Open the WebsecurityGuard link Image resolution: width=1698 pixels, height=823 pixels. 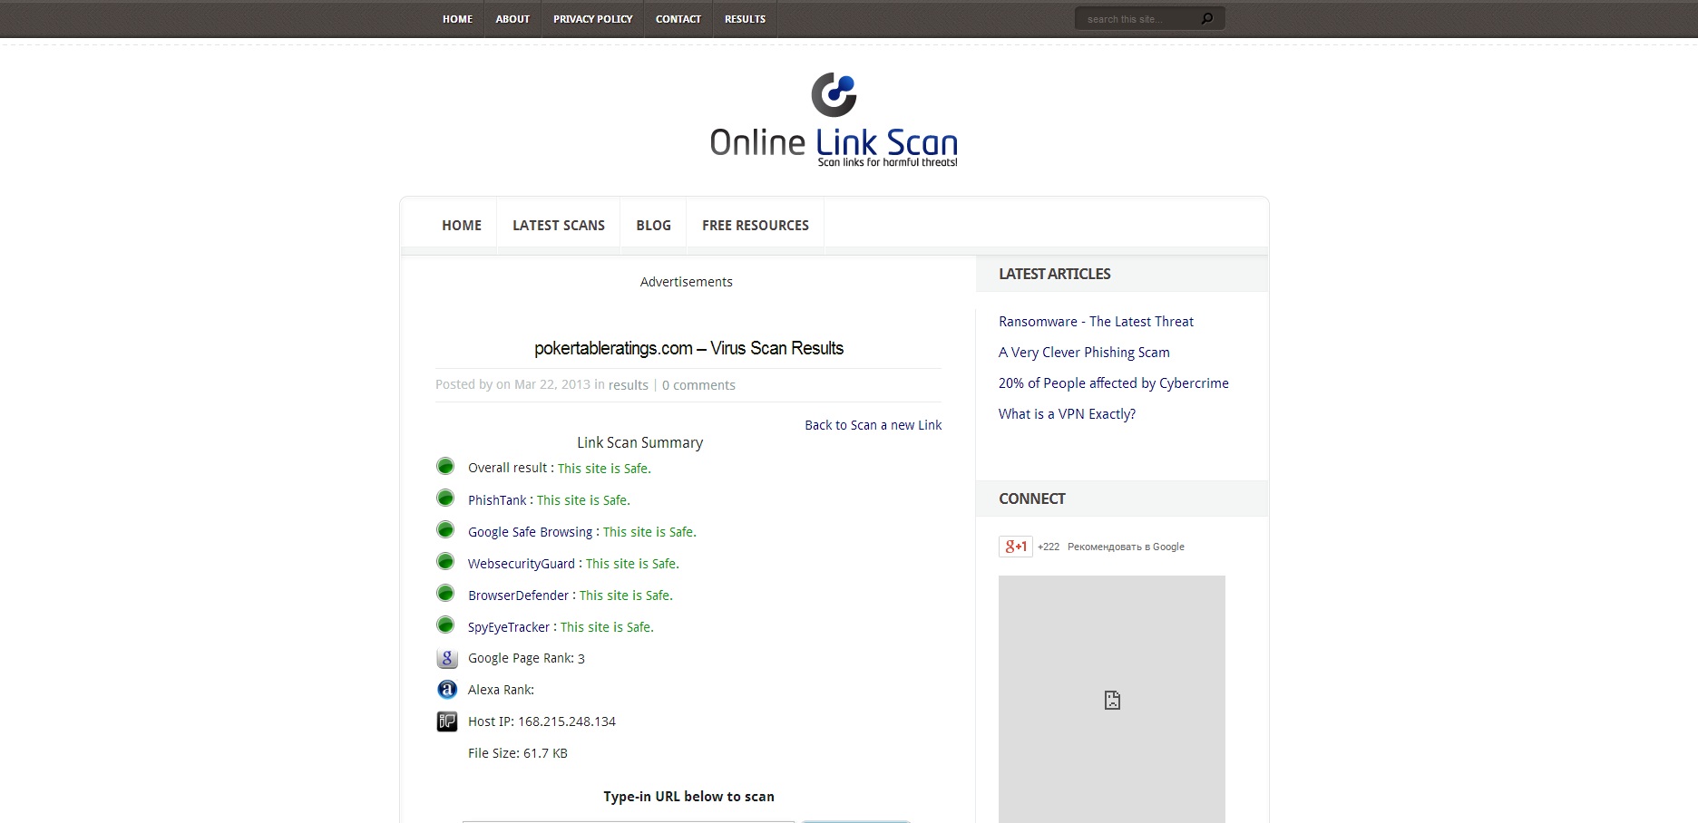click(522, 564)
